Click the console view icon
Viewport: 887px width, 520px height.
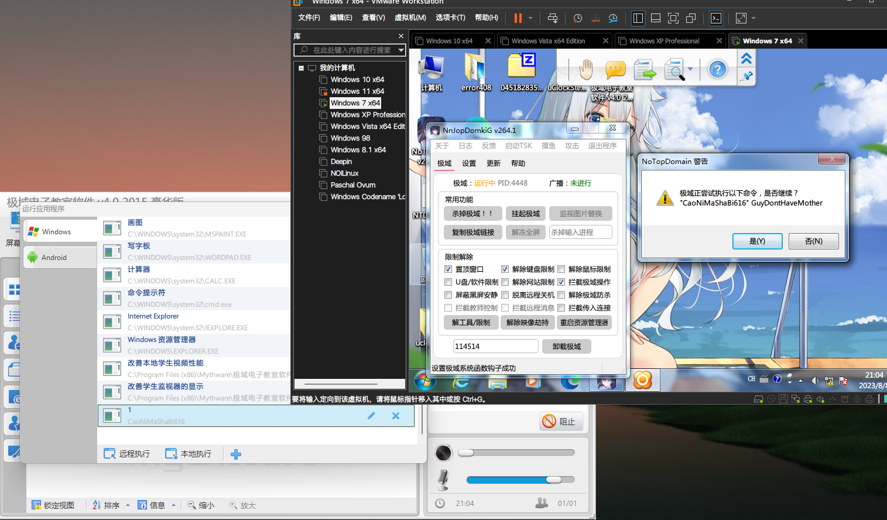click(x=716, y=18)
